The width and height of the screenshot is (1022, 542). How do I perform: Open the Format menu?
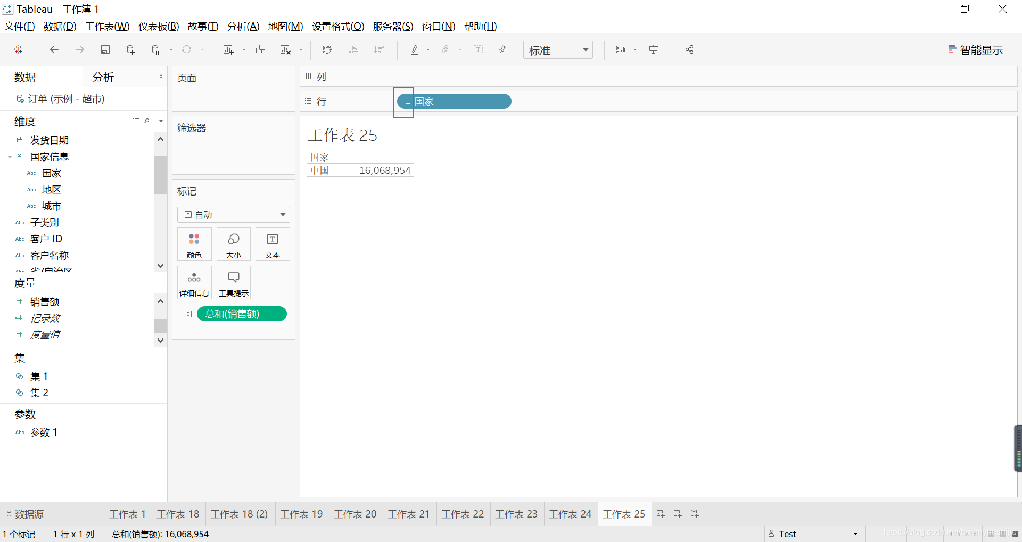coord(338,26)
